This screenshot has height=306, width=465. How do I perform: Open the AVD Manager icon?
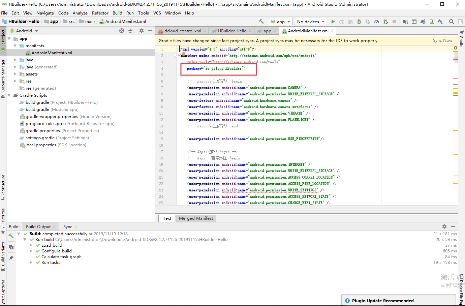(x=432, y=22)
